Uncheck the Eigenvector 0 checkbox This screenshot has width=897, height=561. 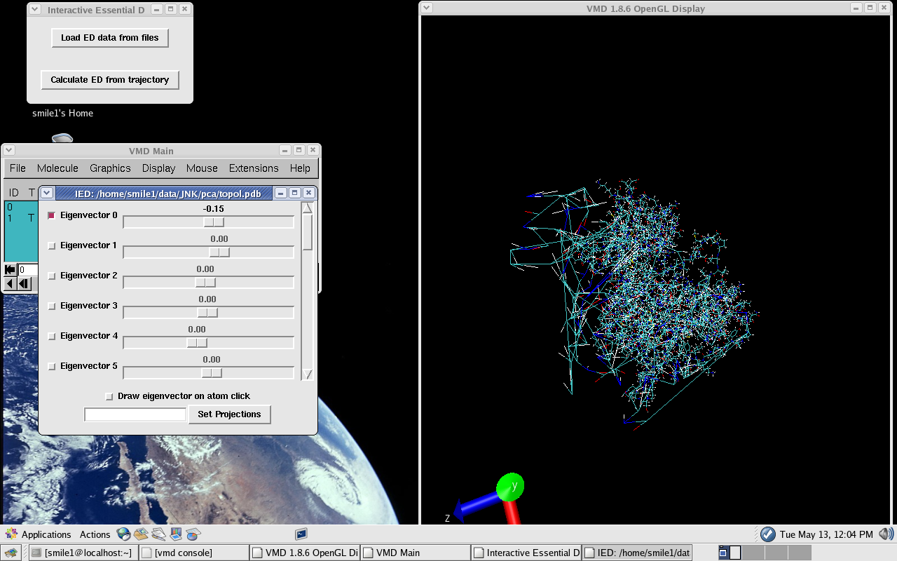[x=51, y=215]
